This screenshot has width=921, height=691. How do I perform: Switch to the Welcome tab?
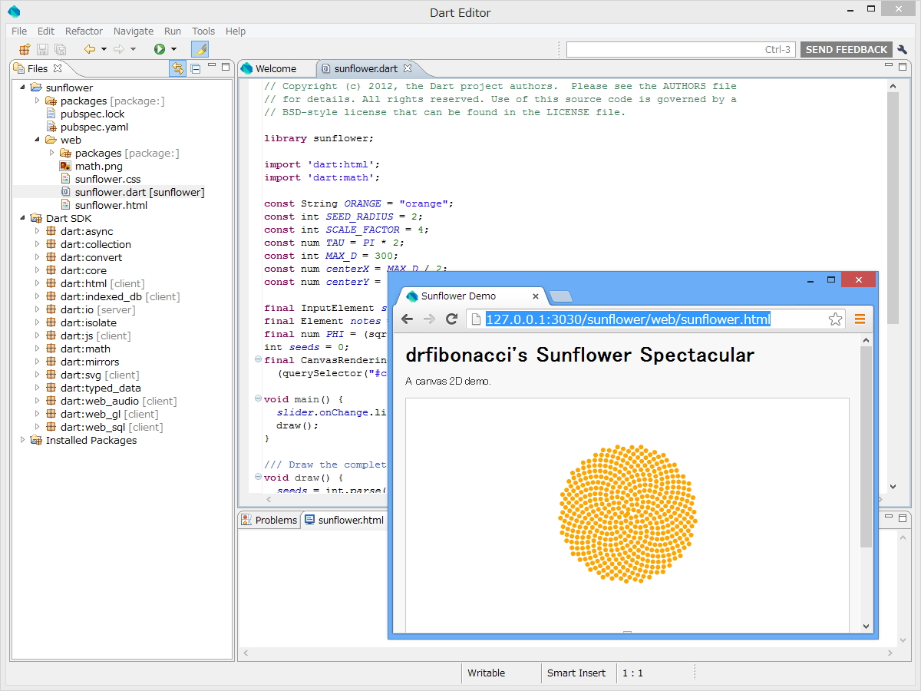coord(276,68)
